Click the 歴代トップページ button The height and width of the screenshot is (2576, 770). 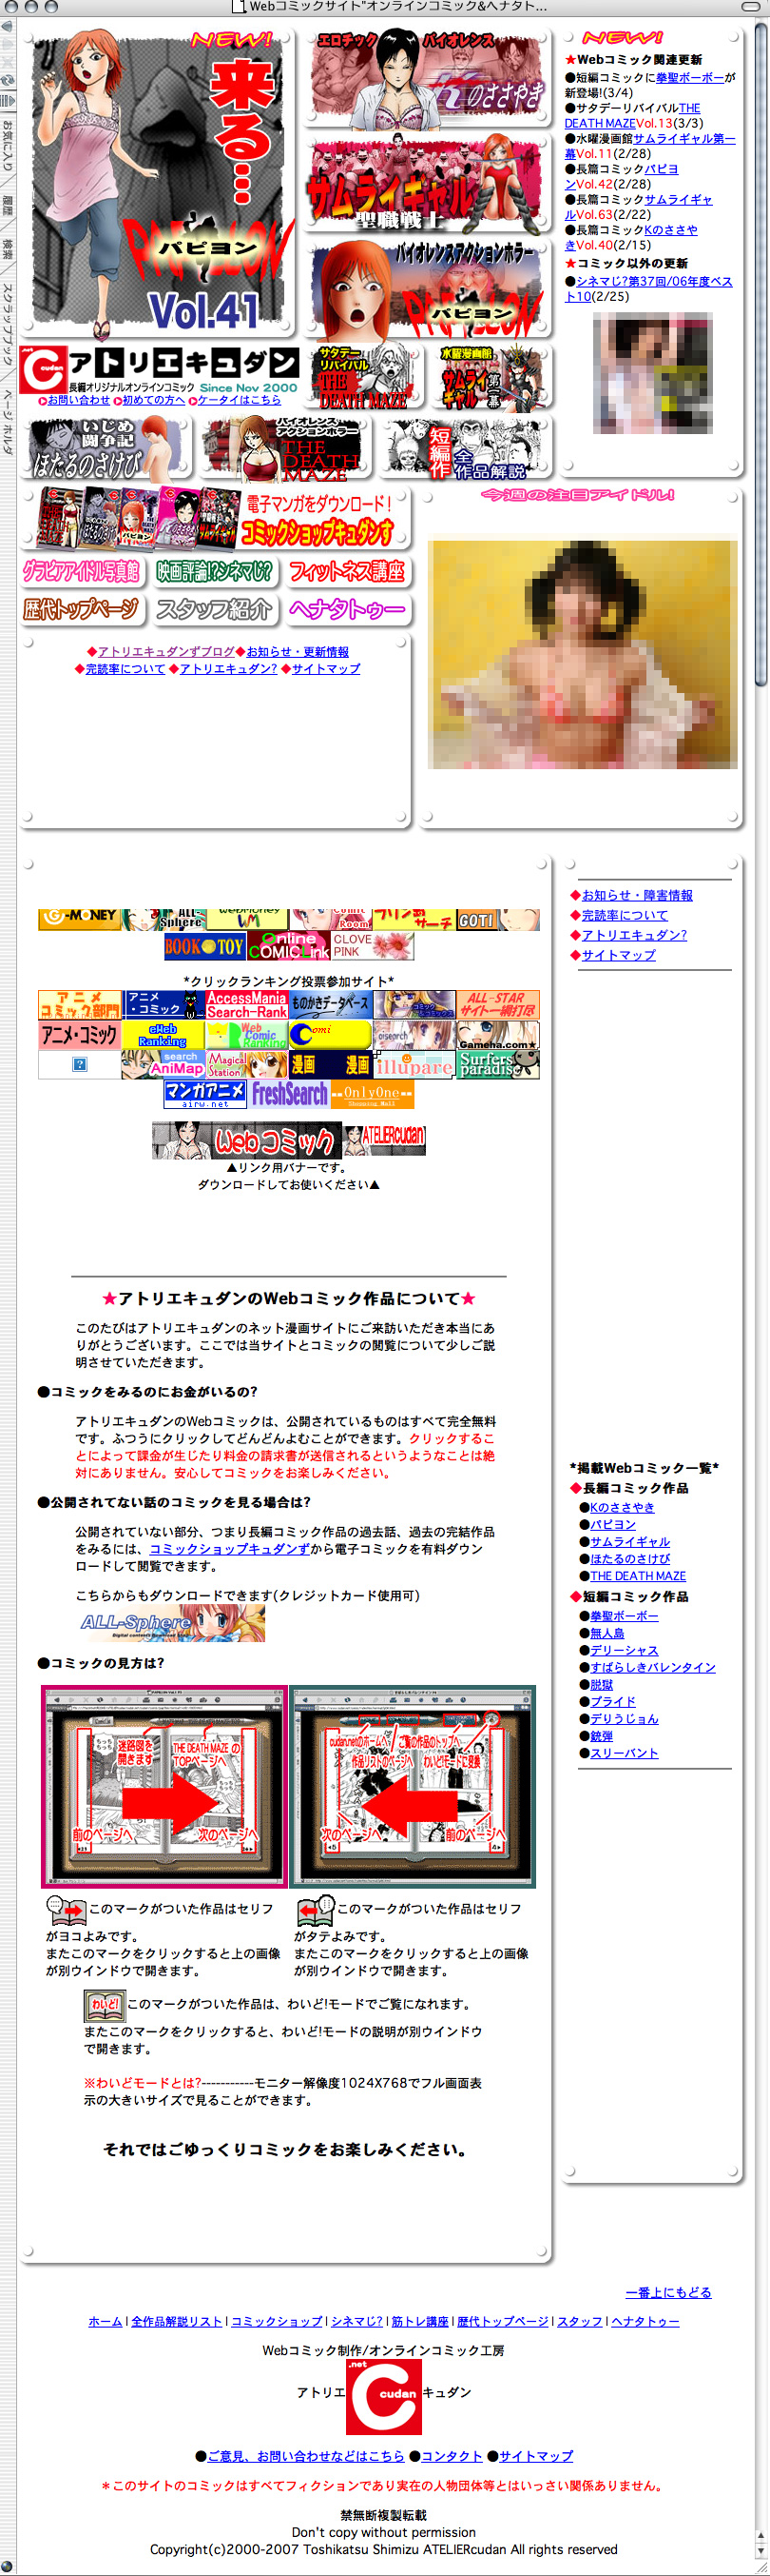click(x=81, y=609)
